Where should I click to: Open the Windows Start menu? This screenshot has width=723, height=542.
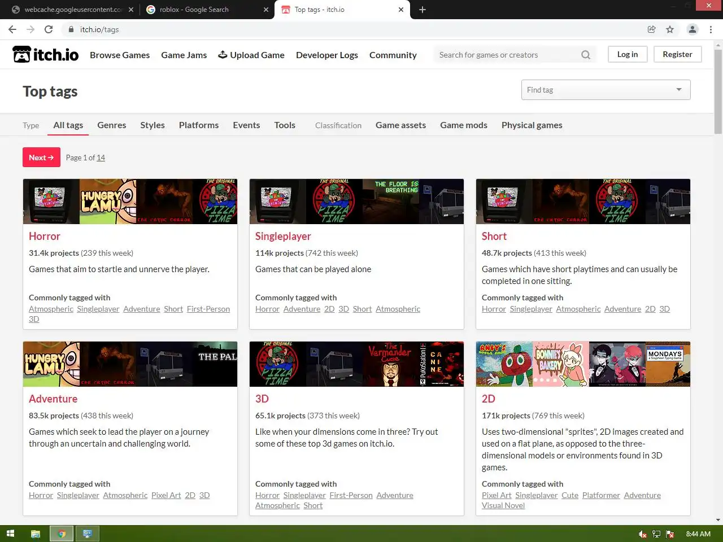[10, 534]
